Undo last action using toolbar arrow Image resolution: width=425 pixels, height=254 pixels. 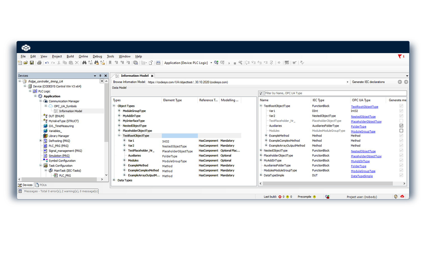click(47, 63)
